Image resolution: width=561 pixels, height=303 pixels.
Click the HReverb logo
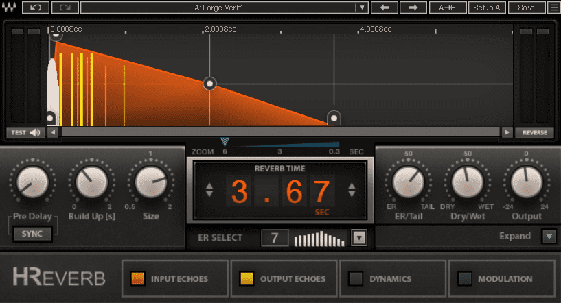[59, 277]
